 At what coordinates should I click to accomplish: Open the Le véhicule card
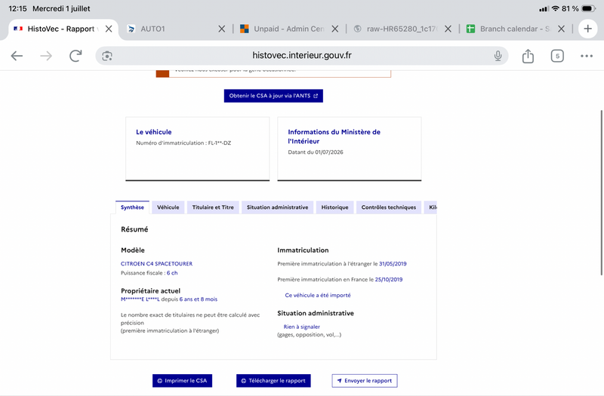coord(198,149)
